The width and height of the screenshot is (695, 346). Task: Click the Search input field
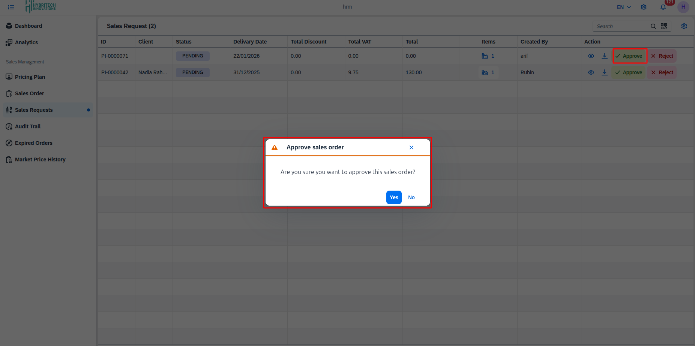[x=621, y=26]
